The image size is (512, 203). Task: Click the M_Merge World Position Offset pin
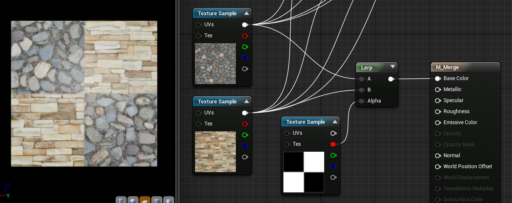pos(438,167)
